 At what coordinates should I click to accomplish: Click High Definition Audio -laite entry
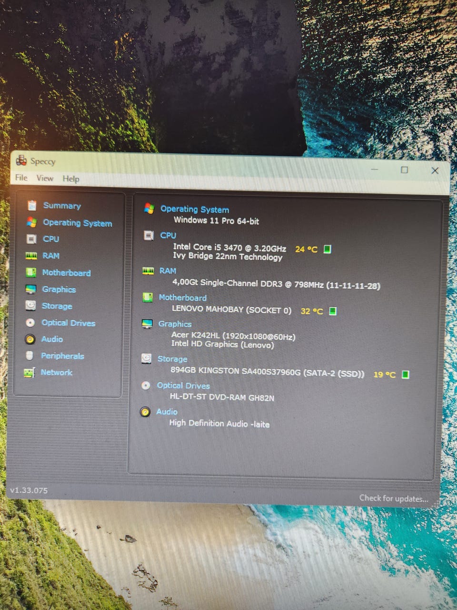pyautogui.click(x=219, y=423)
